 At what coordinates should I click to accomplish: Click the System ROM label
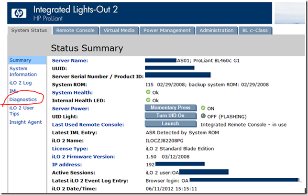point(69,85)
